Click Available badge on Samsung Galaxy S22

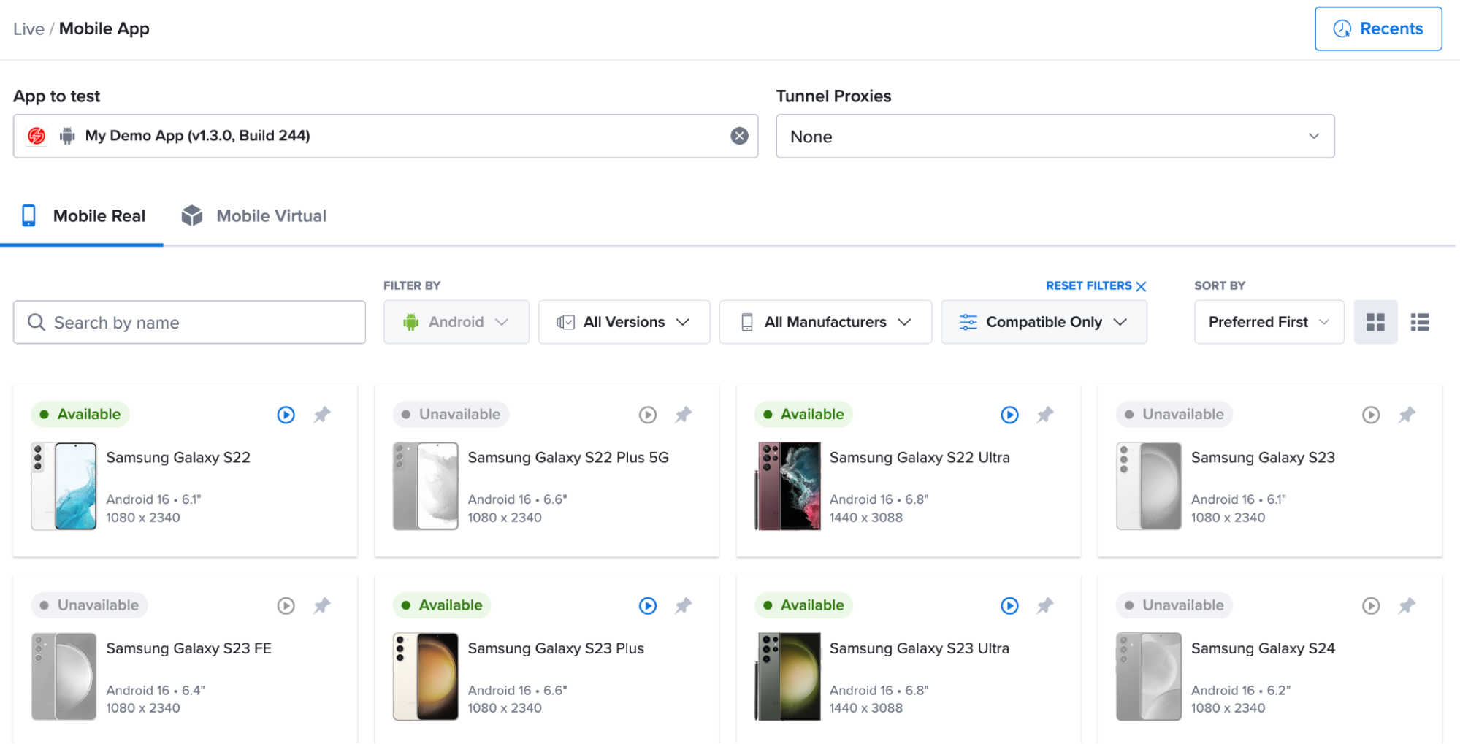(x=80, y=414)
